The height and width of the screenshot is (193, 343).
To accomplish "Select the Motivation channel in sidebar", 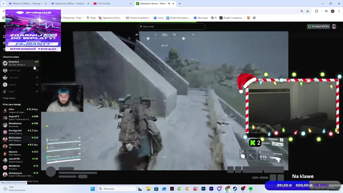I will [x=20, y=139].
